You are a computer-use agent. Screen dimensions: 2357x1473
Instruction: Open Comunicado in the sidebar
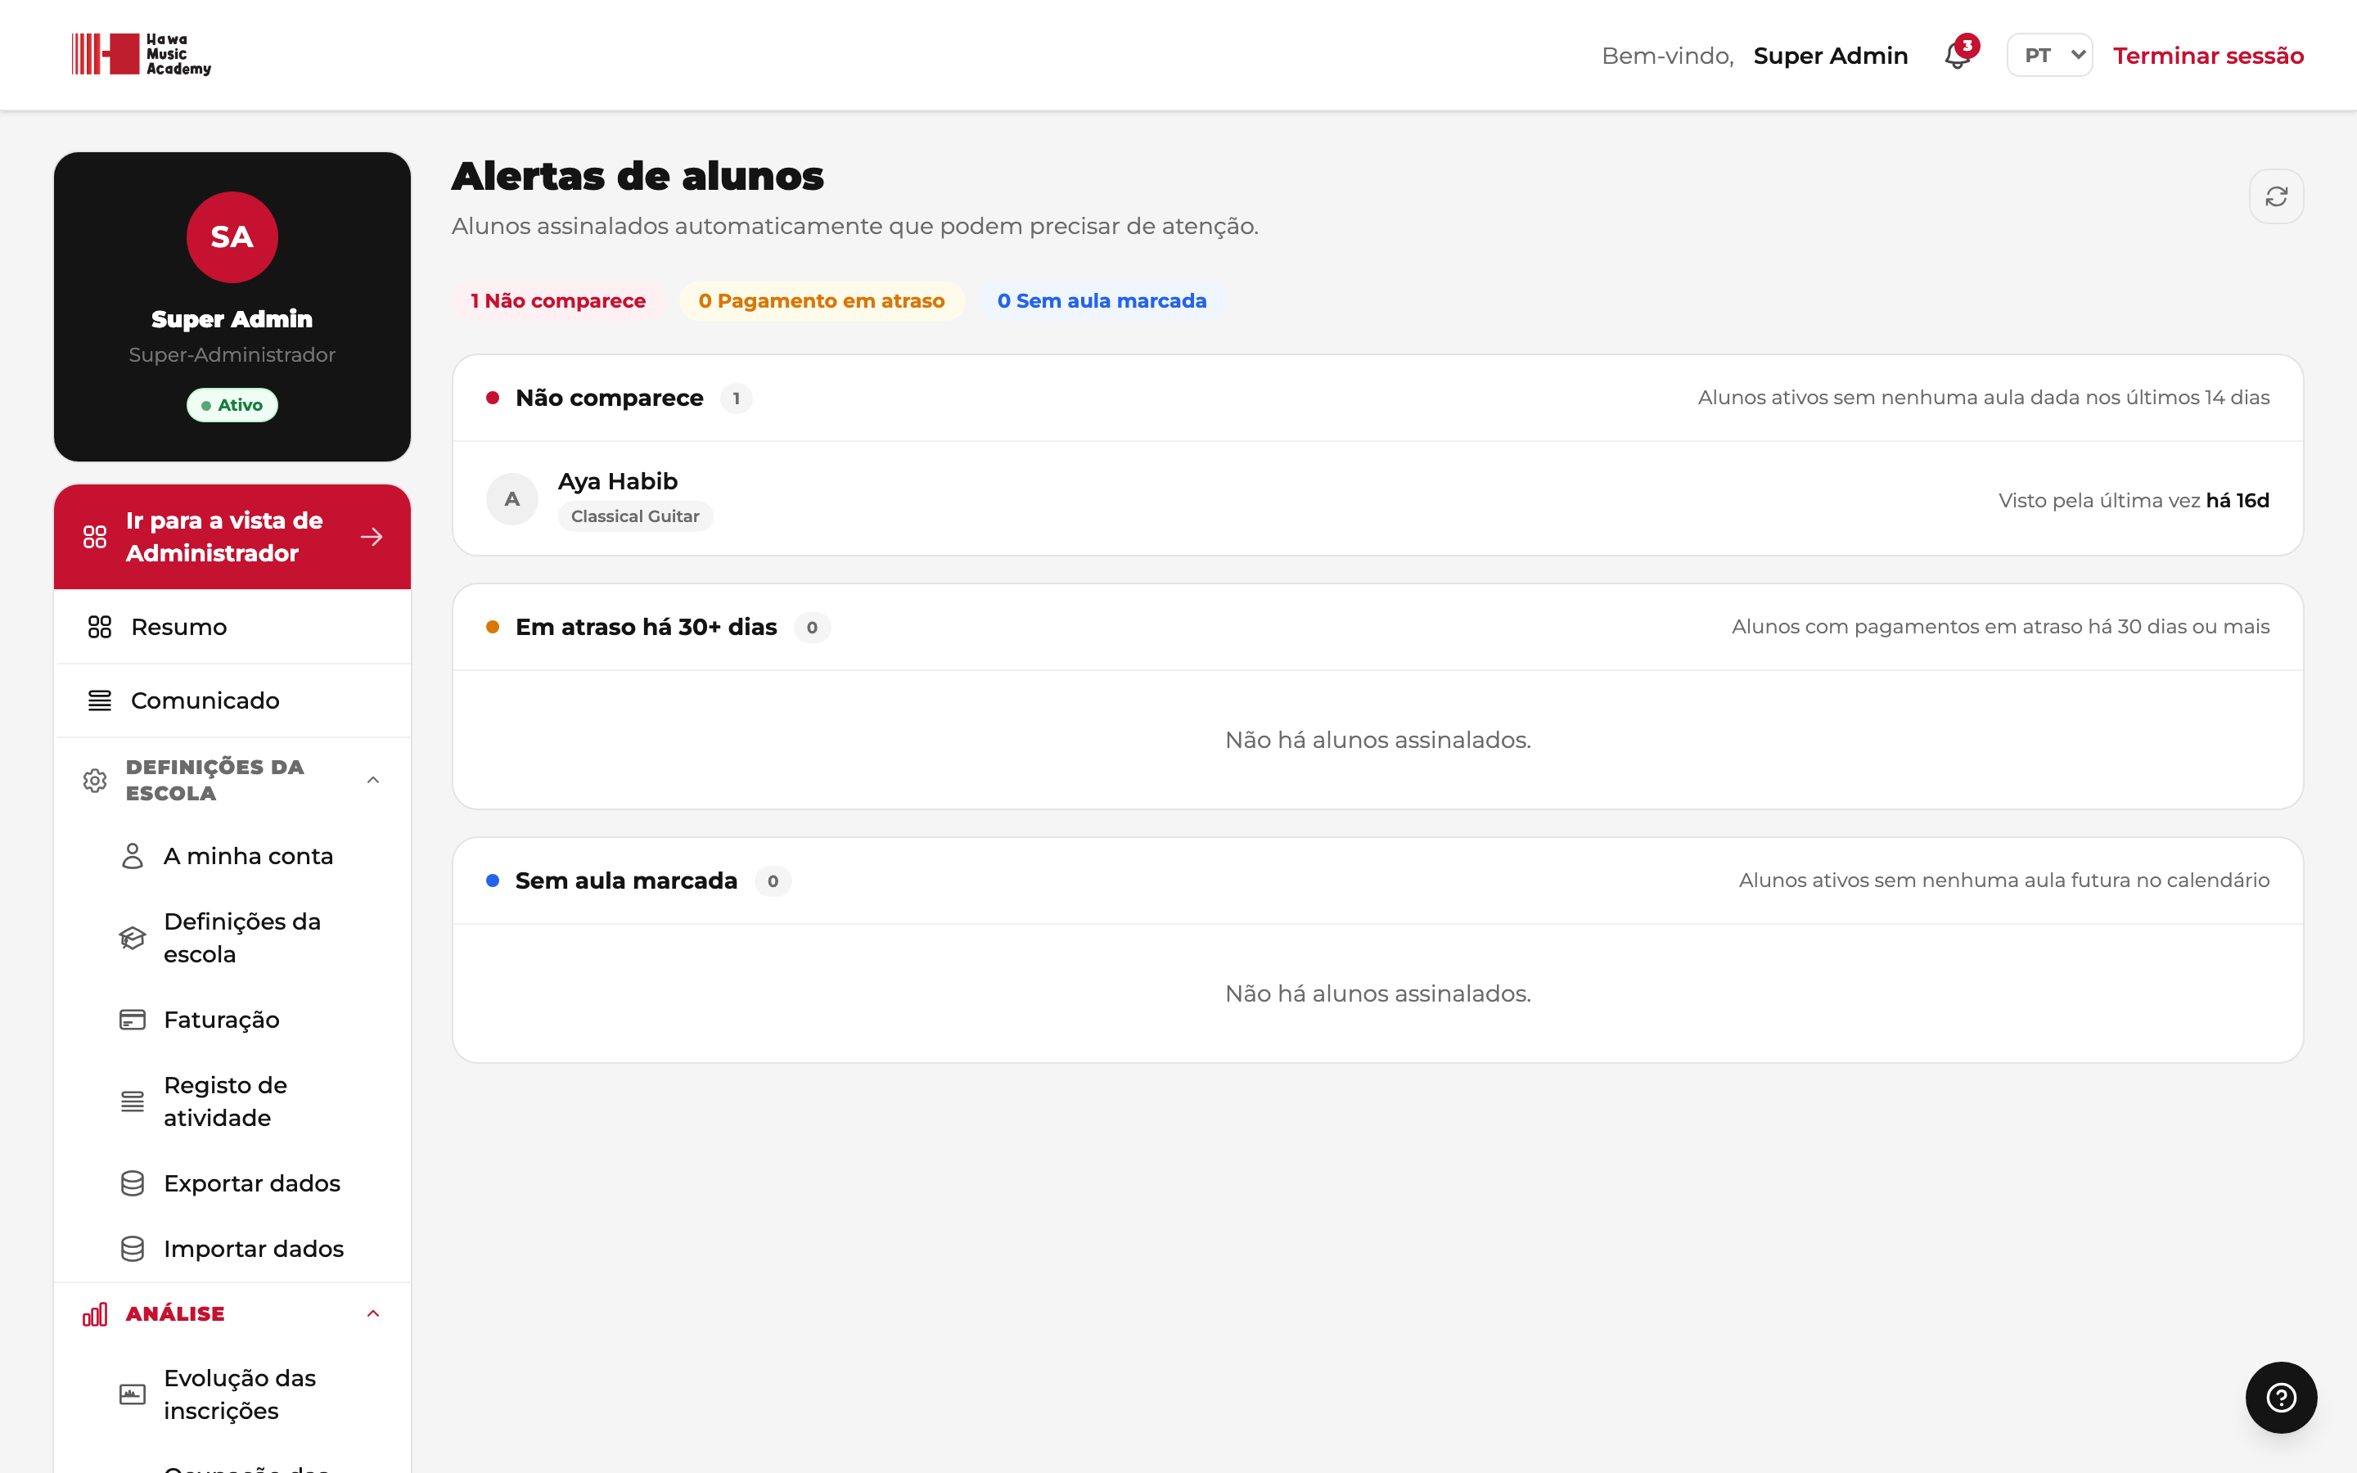[x=232, y=700]
